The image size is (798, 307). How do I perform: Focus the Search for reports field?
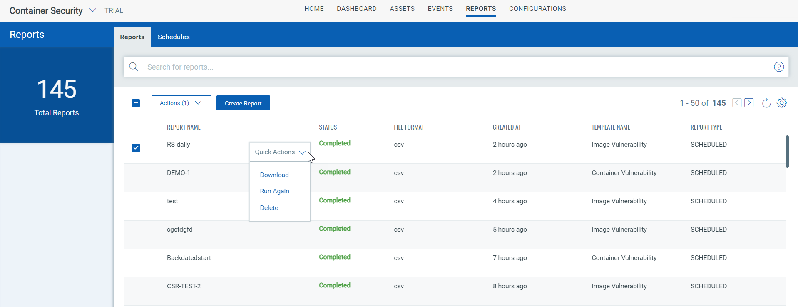pyautogui.click(x=456, y=67)
